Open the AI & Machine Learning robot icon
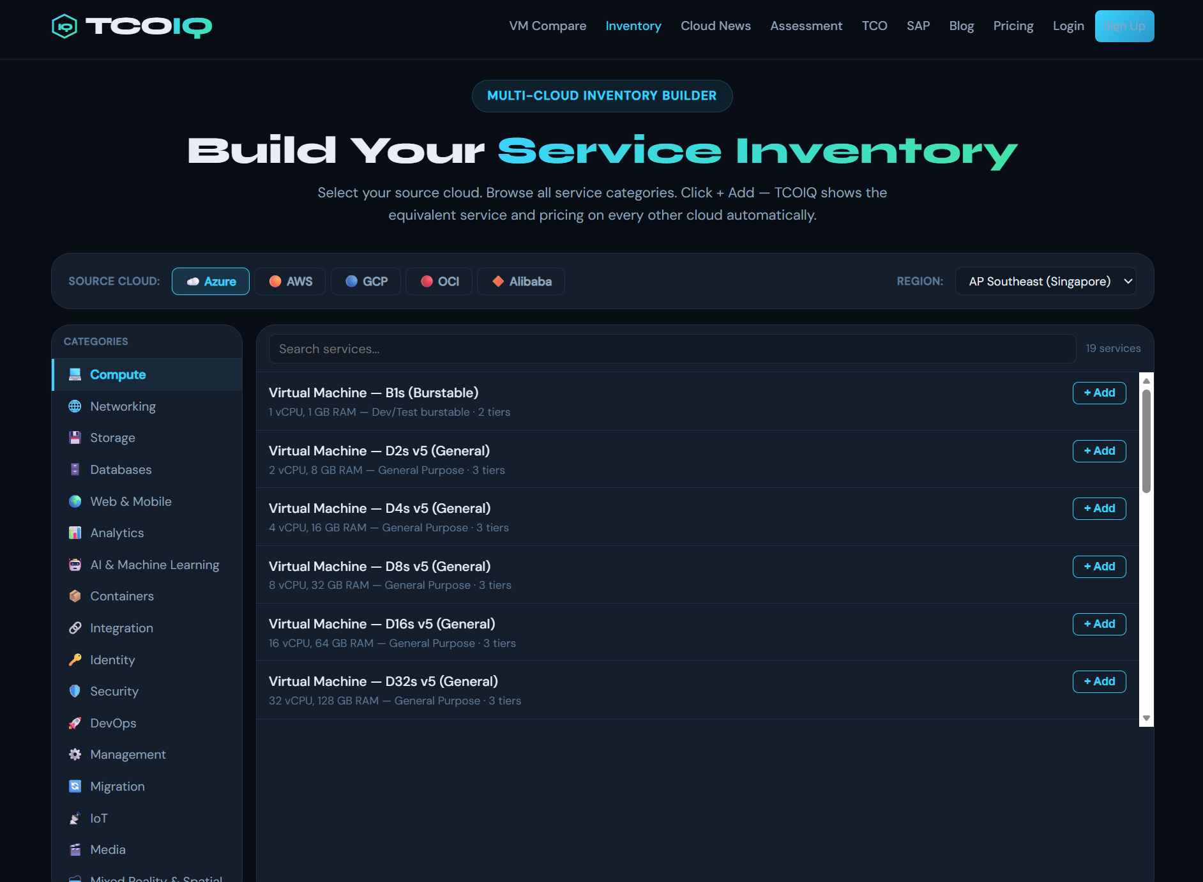 75,565
